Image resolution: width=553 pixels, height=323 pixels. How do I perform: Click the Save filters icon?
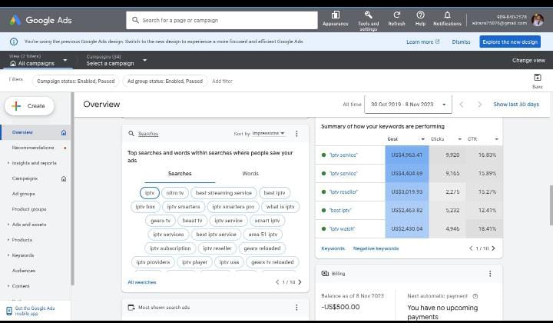537,78
